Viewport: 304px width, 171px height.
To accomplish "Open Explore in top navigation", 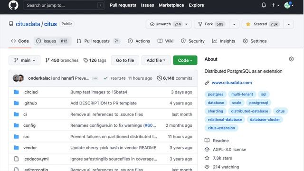I will [196, 5].
